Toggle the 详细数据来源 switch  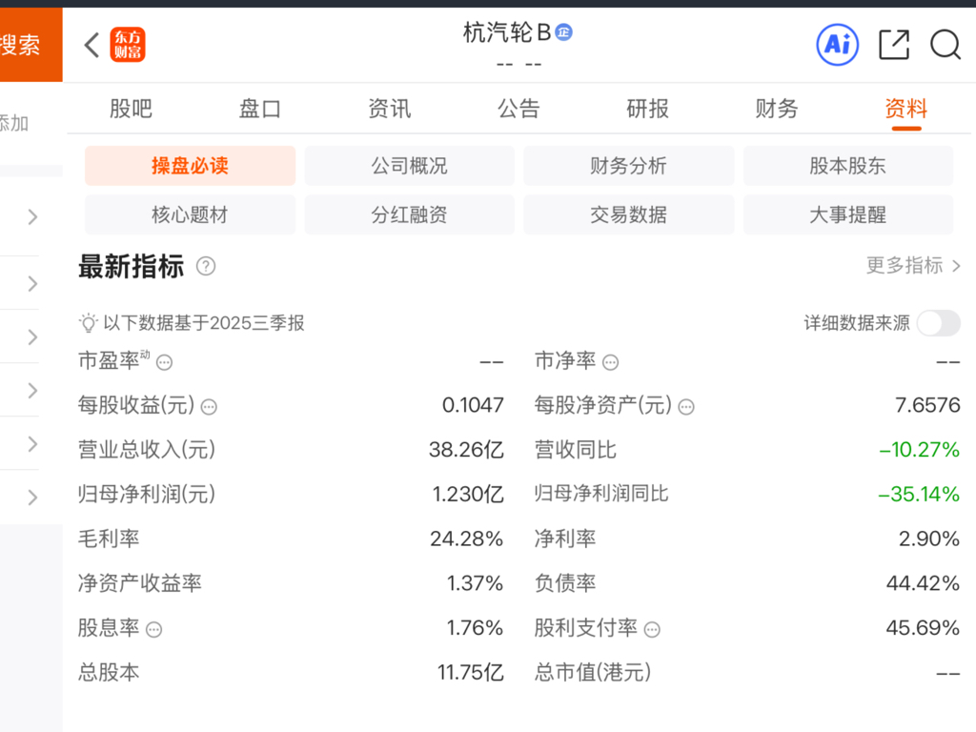click(938, 323)
